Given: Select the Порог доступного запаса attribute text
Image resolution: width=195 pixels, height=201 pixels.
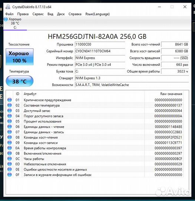Looking at the screenshot, I should (x=43, y=116).
